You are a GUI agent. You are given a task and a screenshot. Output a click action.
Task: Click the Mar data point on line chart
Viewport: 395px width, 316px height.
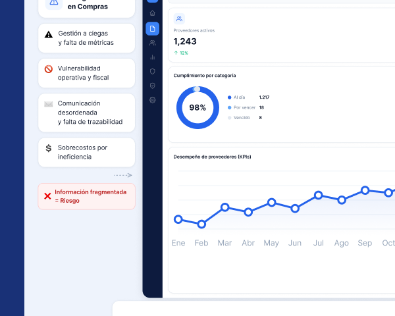point(224,207)
